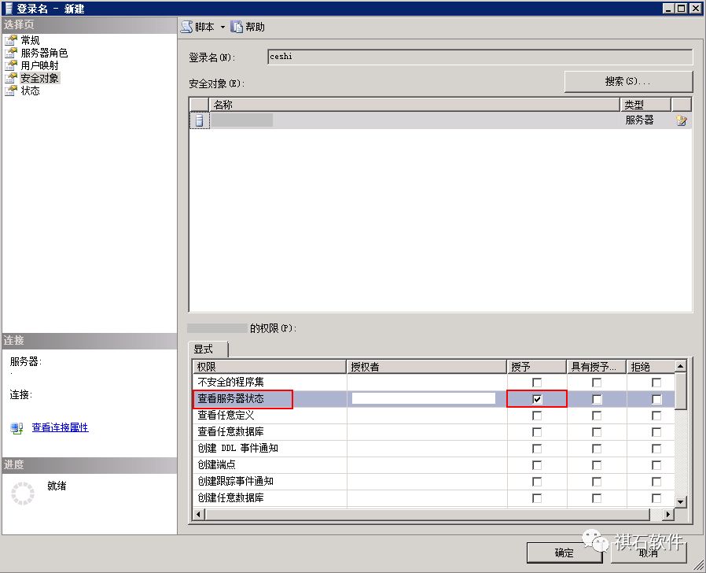Open the 查看连接属性 link
This screenshot has height=573, width=706.
pyautogui.click(x=60, y=428)
